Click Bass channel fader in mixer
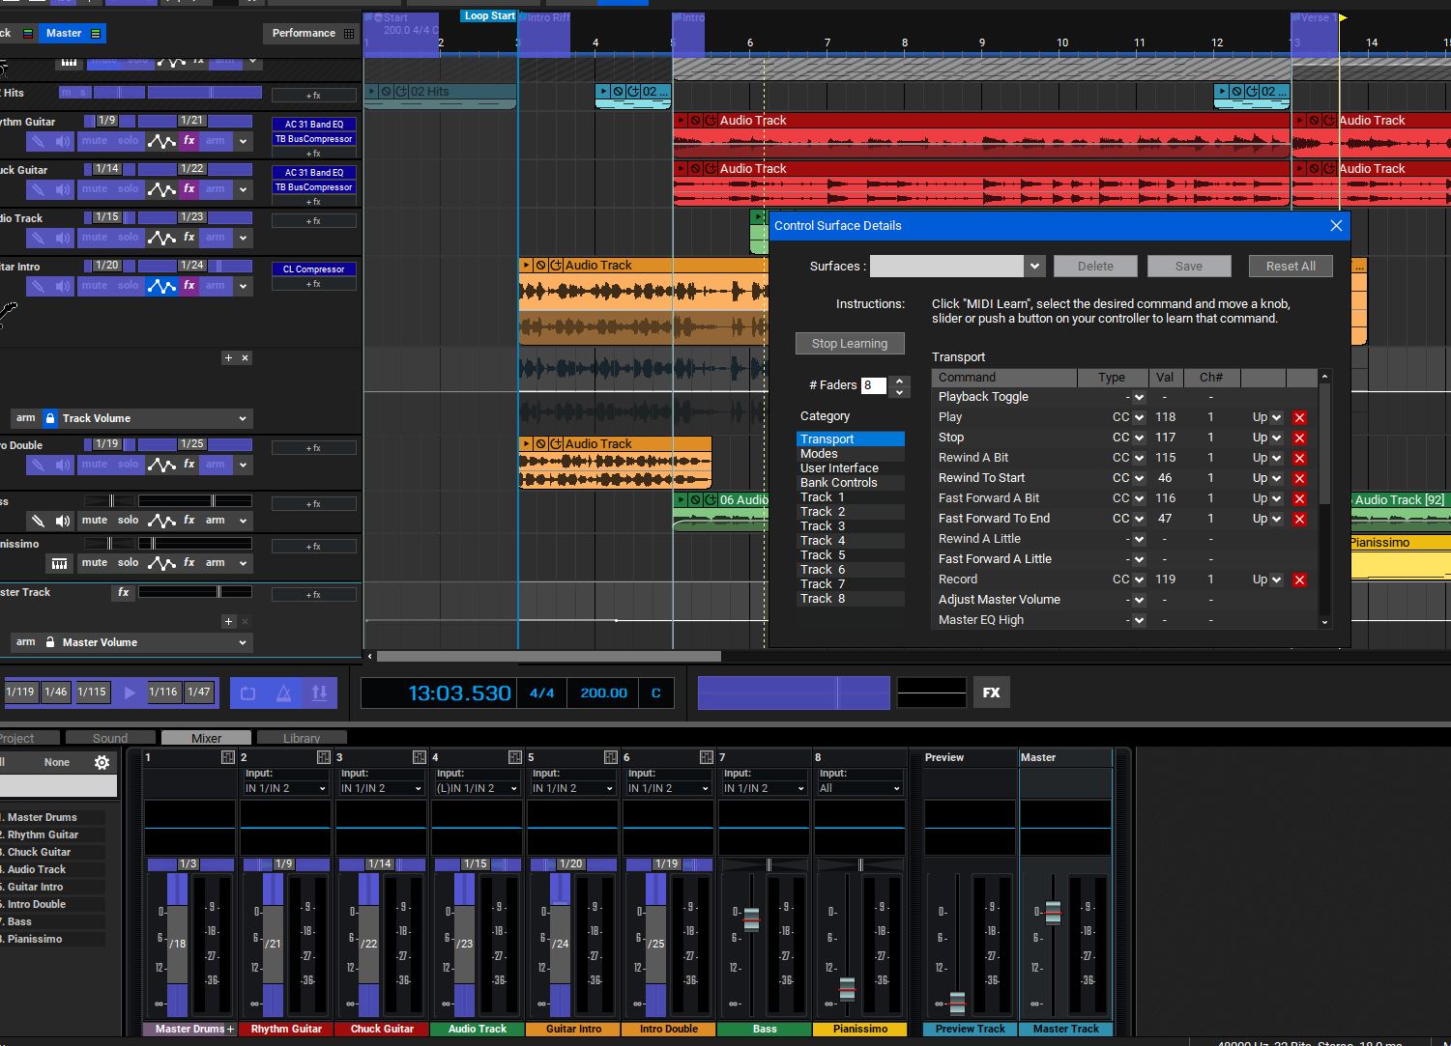Image resolution: width=1451 pixels, height=1046 pixels. click(x=751, y=919)
